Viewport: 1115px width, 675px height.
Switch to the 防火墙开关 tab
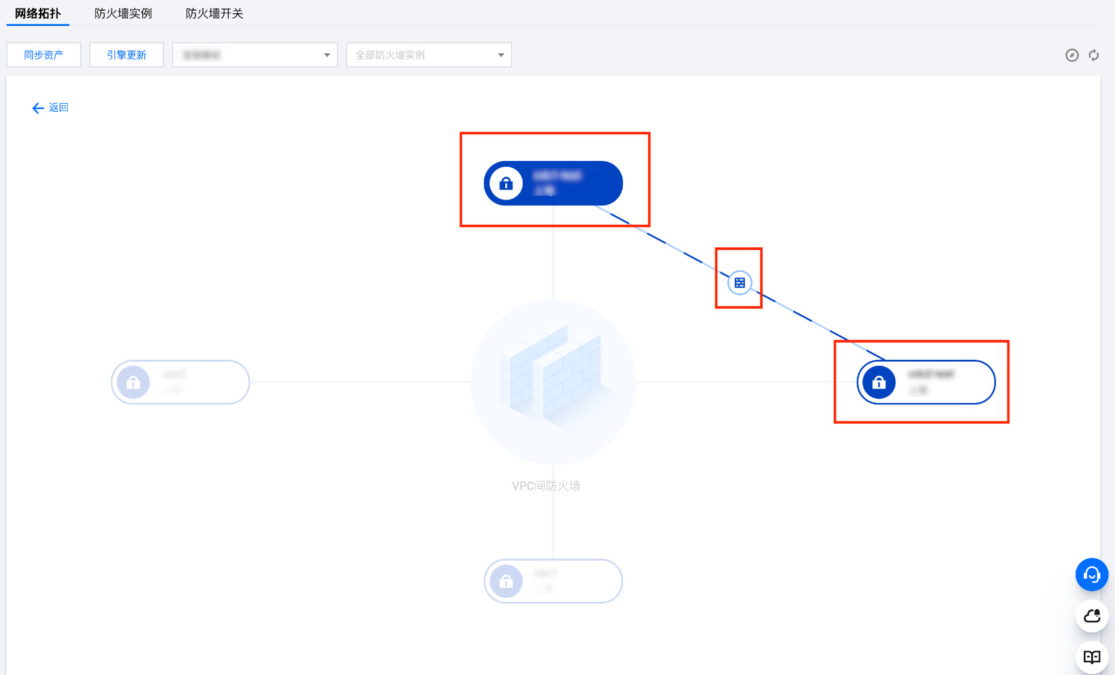pos(214,13)
